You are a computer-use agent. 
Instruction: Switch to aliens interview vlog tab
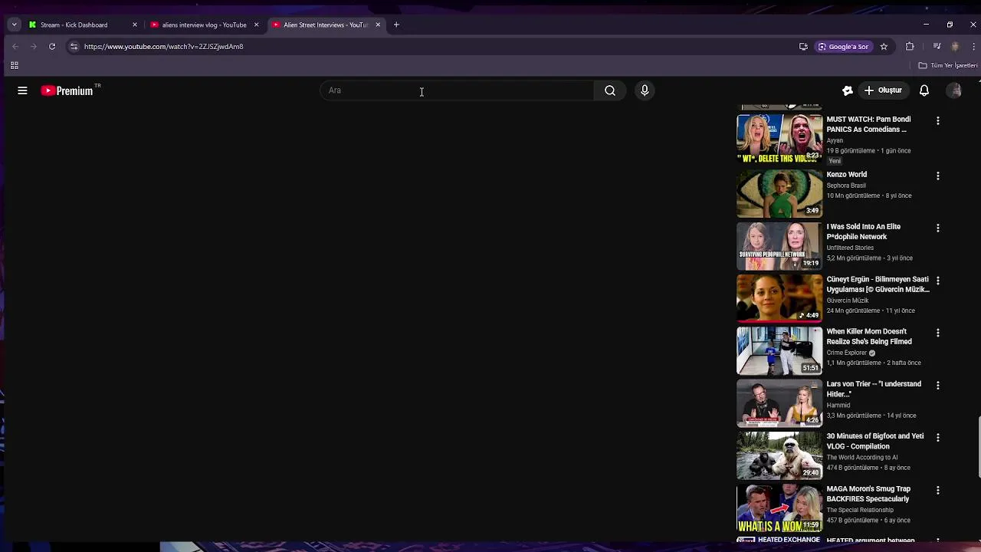(204, 25)
